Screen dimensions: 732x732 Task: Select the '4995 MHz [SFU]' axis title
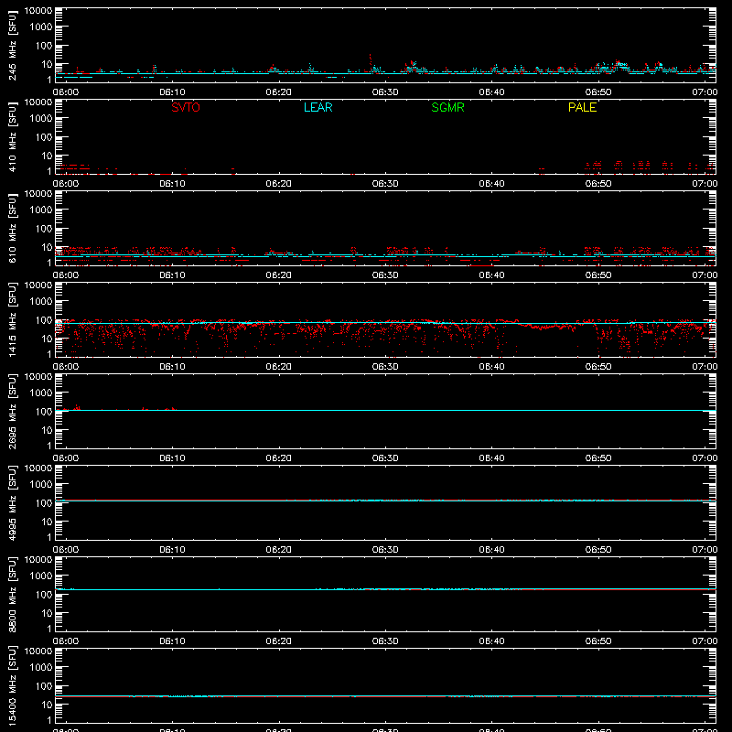(x=13, y=503)
